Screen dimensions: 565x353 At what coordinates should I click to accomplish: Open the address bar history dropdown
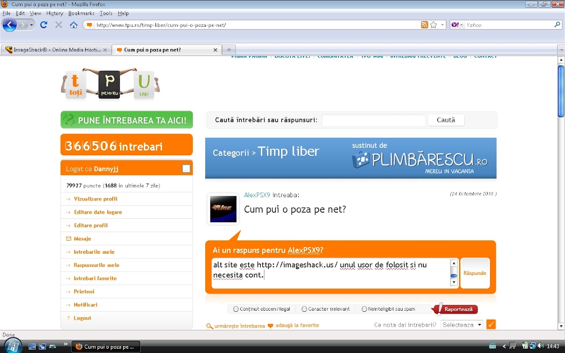[442, 25]
